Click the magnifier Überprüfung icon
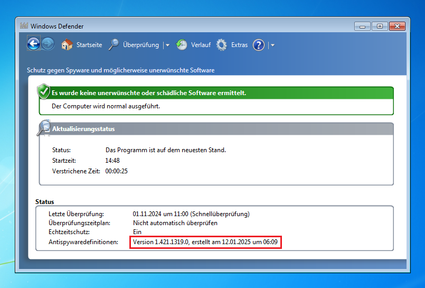 click(114, 45)
